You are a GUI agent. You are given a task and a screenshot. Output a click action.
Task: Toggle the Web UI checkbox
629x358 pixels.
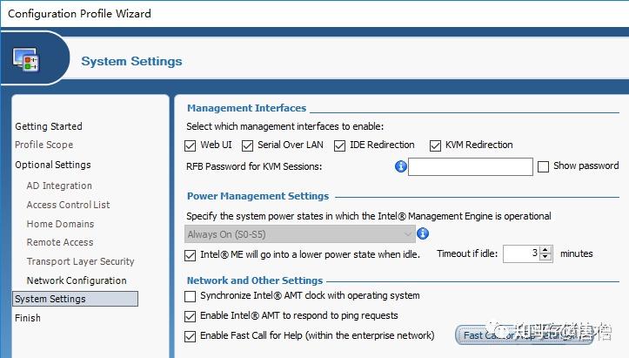click(x=191, y=145)
